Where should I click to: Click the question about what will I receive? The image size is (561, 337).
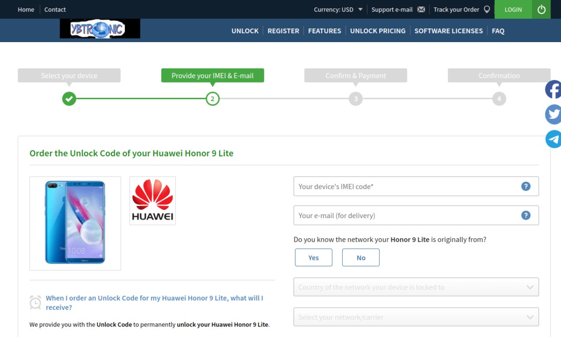[x=154, y=302]
